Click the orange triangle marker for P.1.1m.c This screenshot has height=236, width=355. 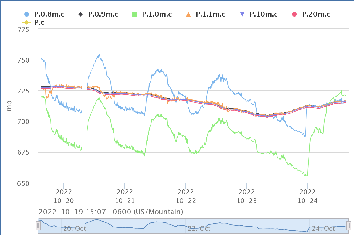click(x=188, y=14)
